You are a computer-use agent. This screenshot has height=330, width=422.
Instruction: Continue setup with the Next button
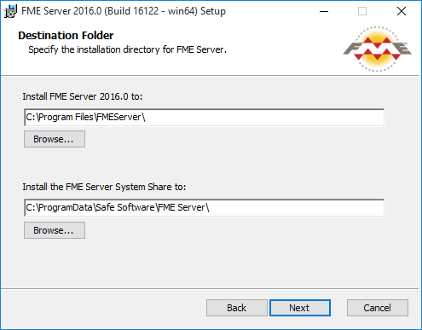300,308
